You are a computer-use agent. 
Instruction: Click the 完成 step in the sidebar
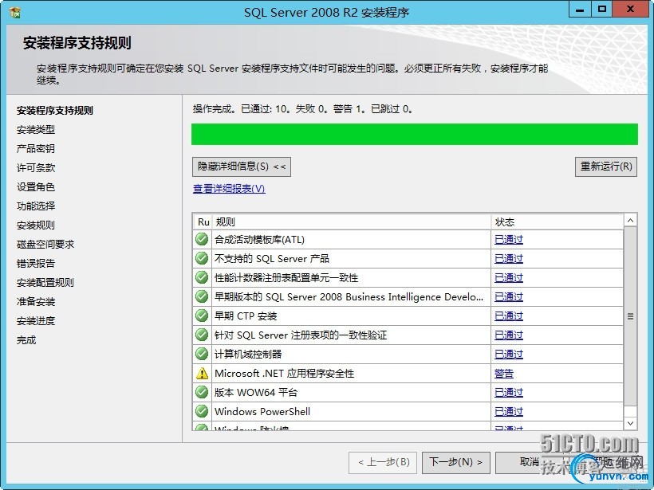click(x=26, y=340)
